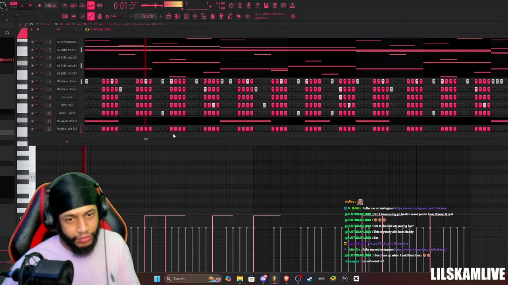Toggle first step of the ear perc row
Image resolution: width=508 pixels, height=285 pixels.
[87, 97]
